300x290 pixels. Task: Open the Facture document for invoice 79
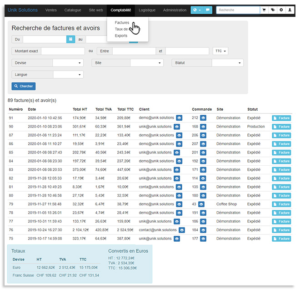point(281,204)
